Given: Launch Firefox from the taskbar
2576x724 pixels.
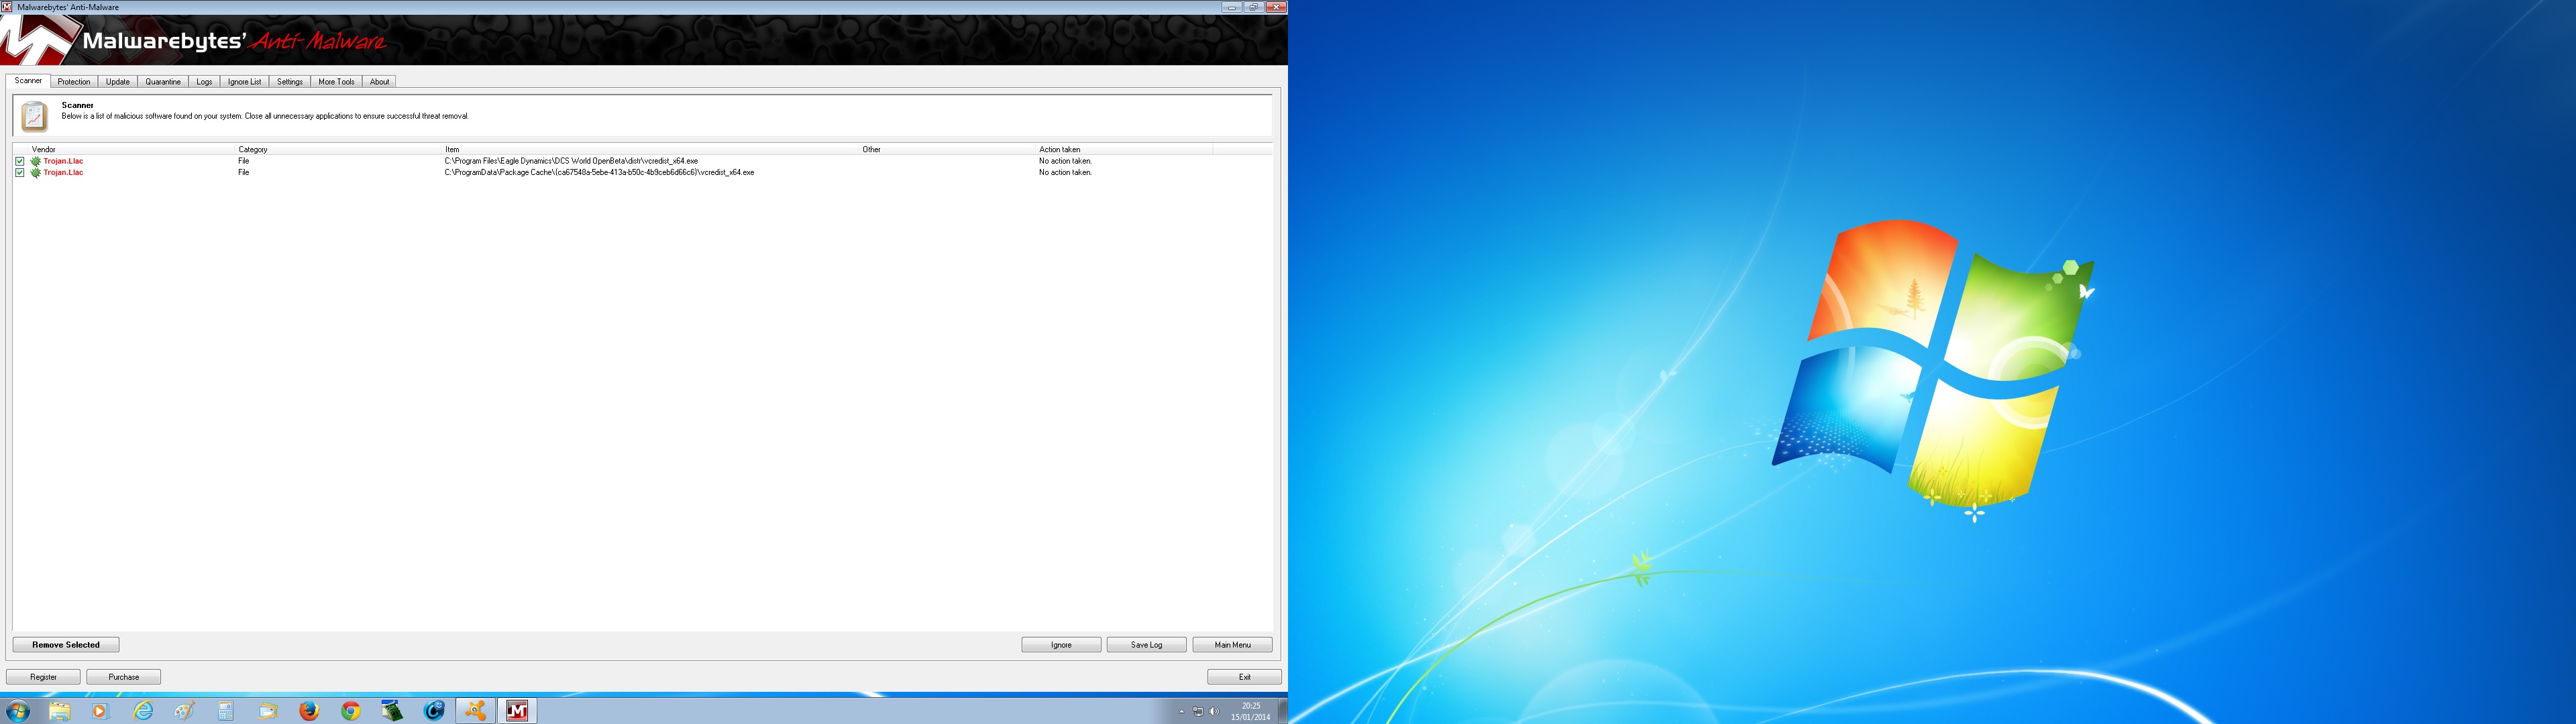Looking at the screenshot, I should tap(309, 711).
